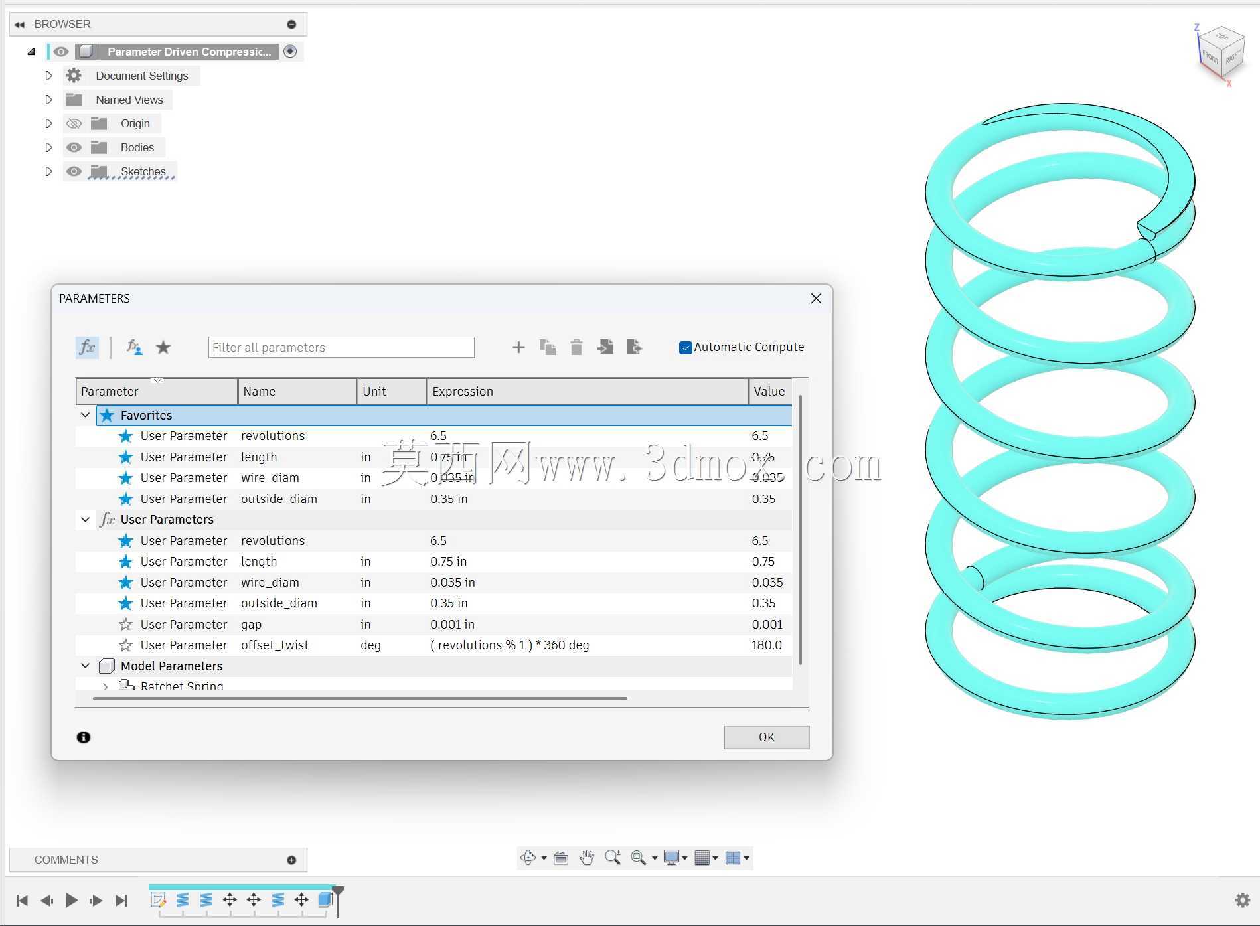Click the add user parameter plus icon
1260x926 pixels.
(518, 347)
